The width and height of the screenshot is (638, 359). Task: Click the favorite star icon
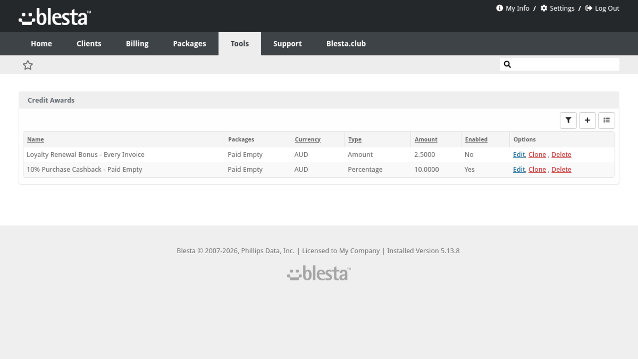[x=28, y=65]
